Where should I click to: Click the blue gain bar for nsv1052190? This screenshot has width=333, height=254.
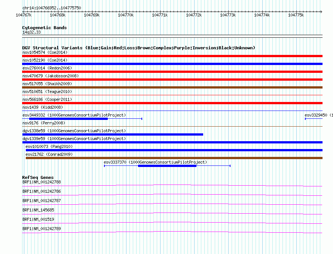(172, 64)
